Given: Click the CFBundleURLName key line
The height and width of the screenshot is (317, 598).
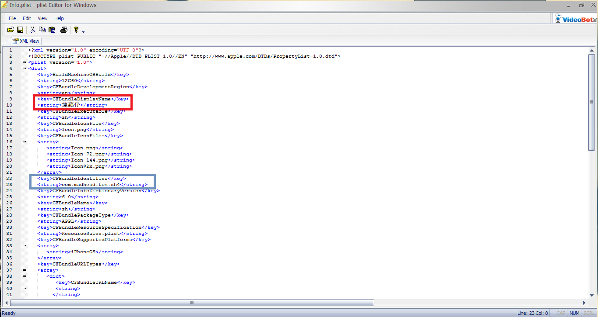Looking at the screenshot, I should point(95,283).
